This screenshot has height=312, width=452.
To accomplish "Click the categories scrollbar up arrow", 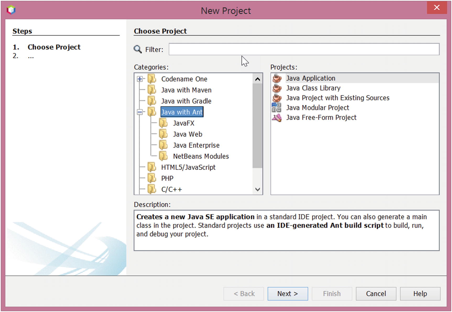I will [x=258, y=79].
